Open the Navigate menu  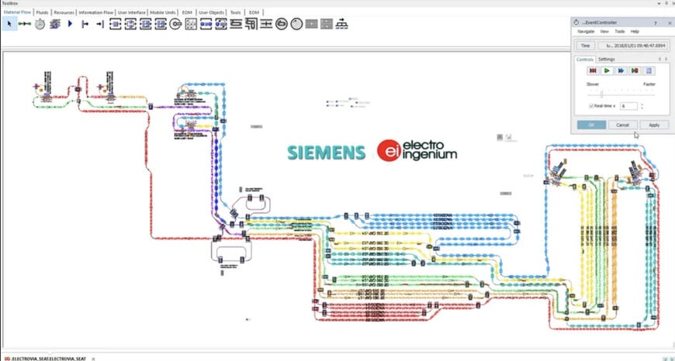pyautogui.click(x=586, y=32)
